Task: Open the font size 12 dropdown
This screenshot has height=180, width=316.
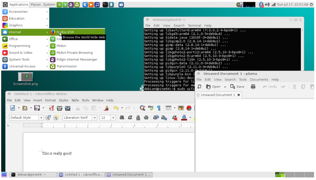Action: click(113, 118)
